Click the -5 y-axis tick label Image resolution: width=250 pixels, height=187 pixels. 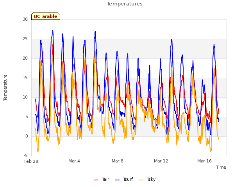pyautogui.click(x=26, y=155)
